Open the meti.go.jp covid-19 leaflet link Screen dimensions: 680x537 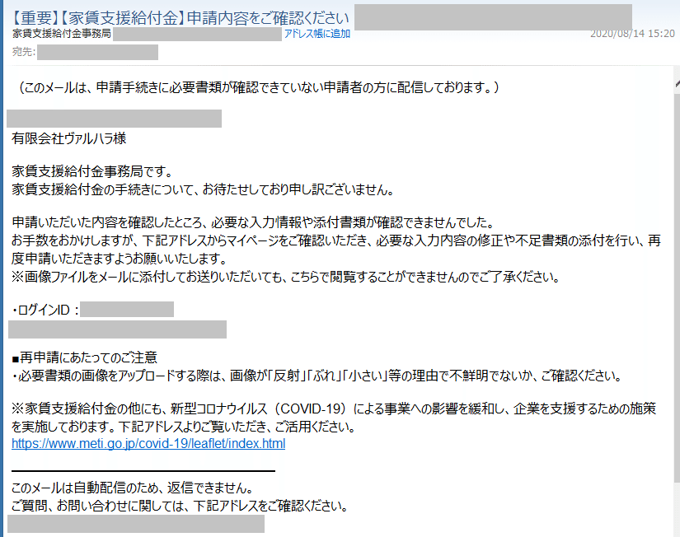click(x=148, y=444)
